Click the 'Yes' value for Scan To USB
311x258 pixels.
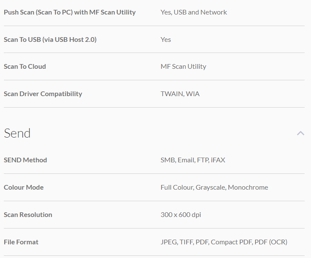[166, 39]
